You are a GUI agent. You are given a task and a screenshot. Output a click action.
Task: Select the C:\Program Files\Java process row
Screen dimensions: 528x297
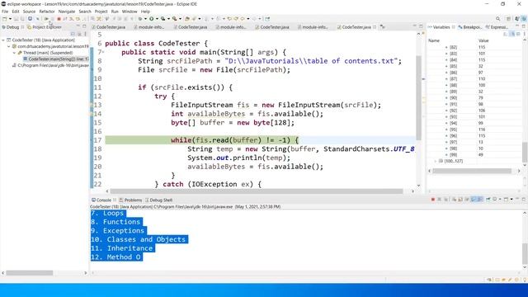click(50, 65)
